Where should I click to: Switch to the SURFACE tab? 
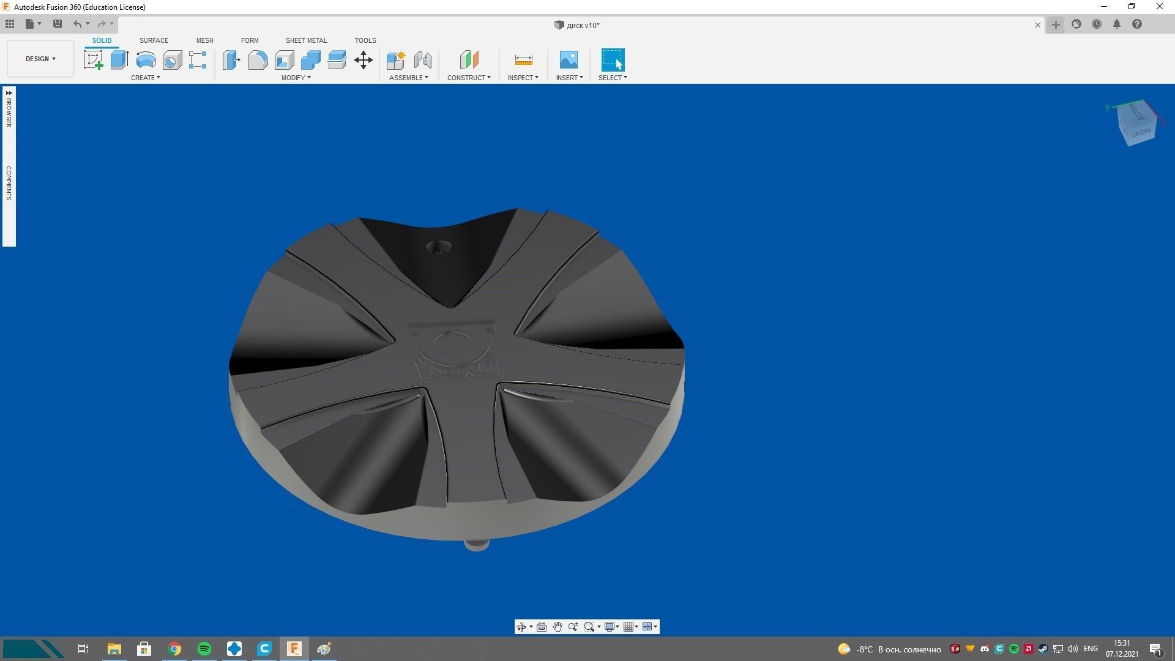[x=154, y=40]
